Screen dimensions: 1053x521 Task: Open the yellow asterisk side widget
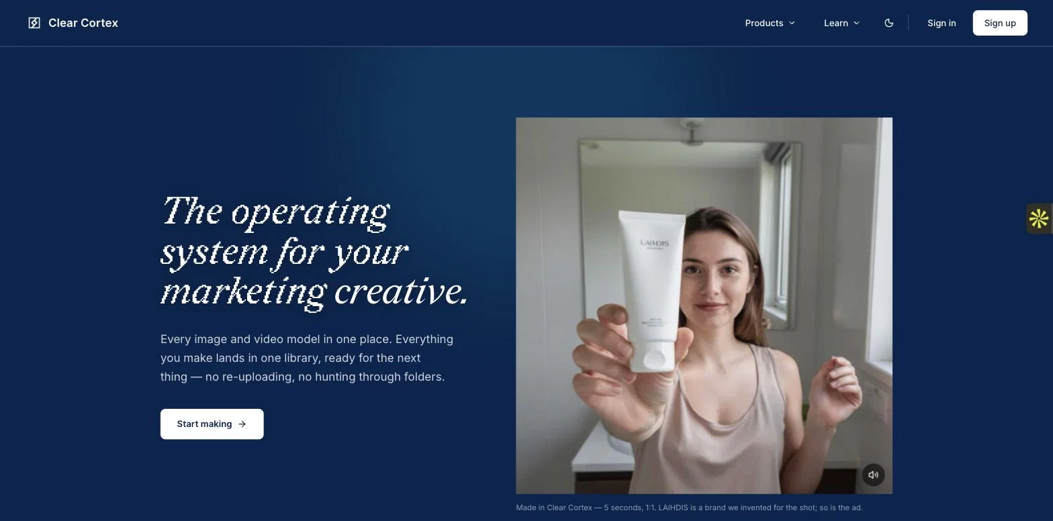click(x=1039, y=219)
